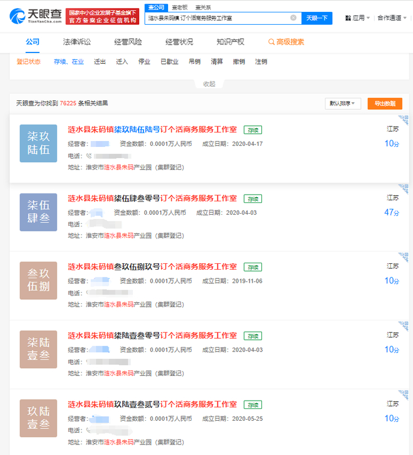Click the 登记状态 filter label
This screenshot has width=413, height=455.
pos(28,61)
